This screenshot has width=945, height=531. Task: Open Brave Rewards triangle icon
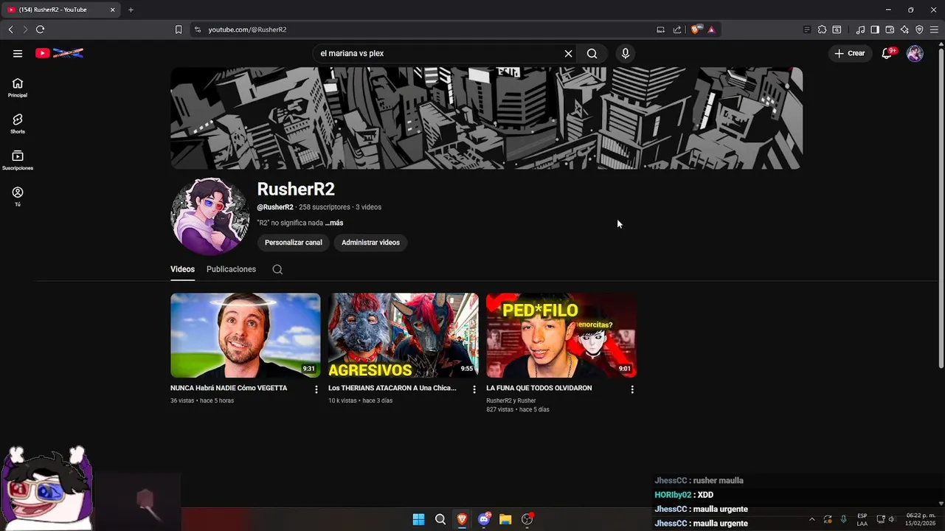(711, 29)
